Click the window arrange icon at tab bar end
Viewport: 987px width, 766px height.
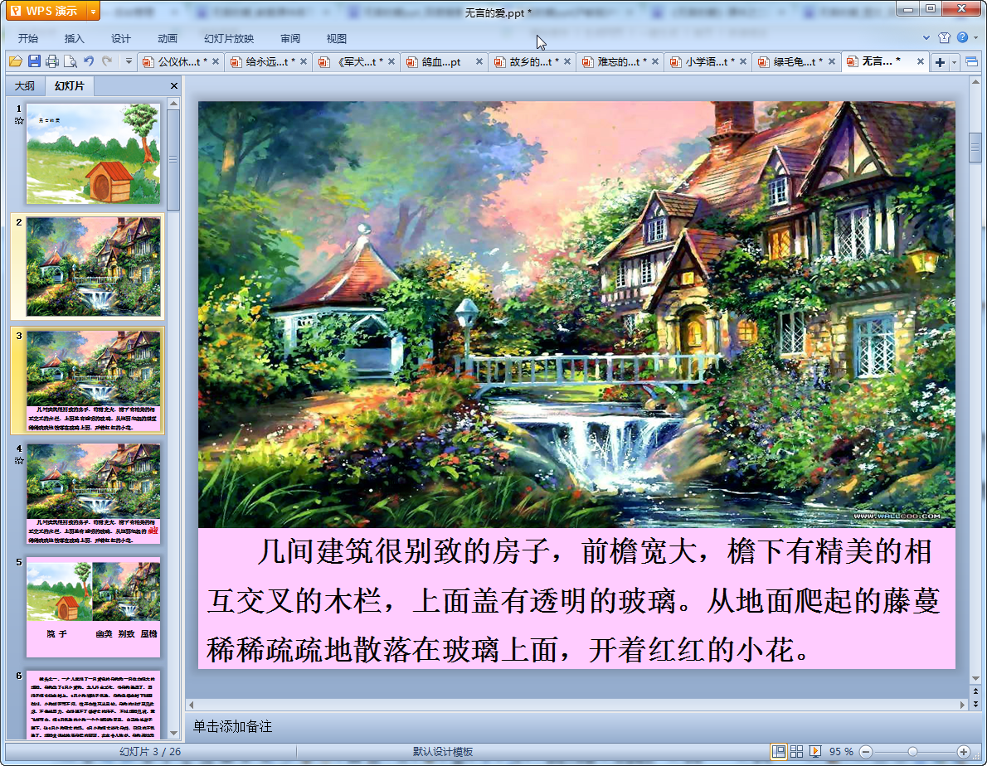click(x=971, y=61)
